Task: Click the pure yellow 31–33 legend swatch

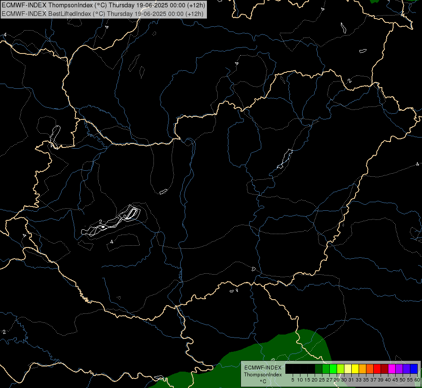Action: [355, 369]
